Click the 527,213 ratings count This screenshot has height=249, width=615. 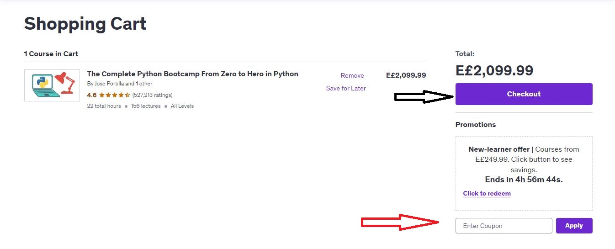pos(152,95)
